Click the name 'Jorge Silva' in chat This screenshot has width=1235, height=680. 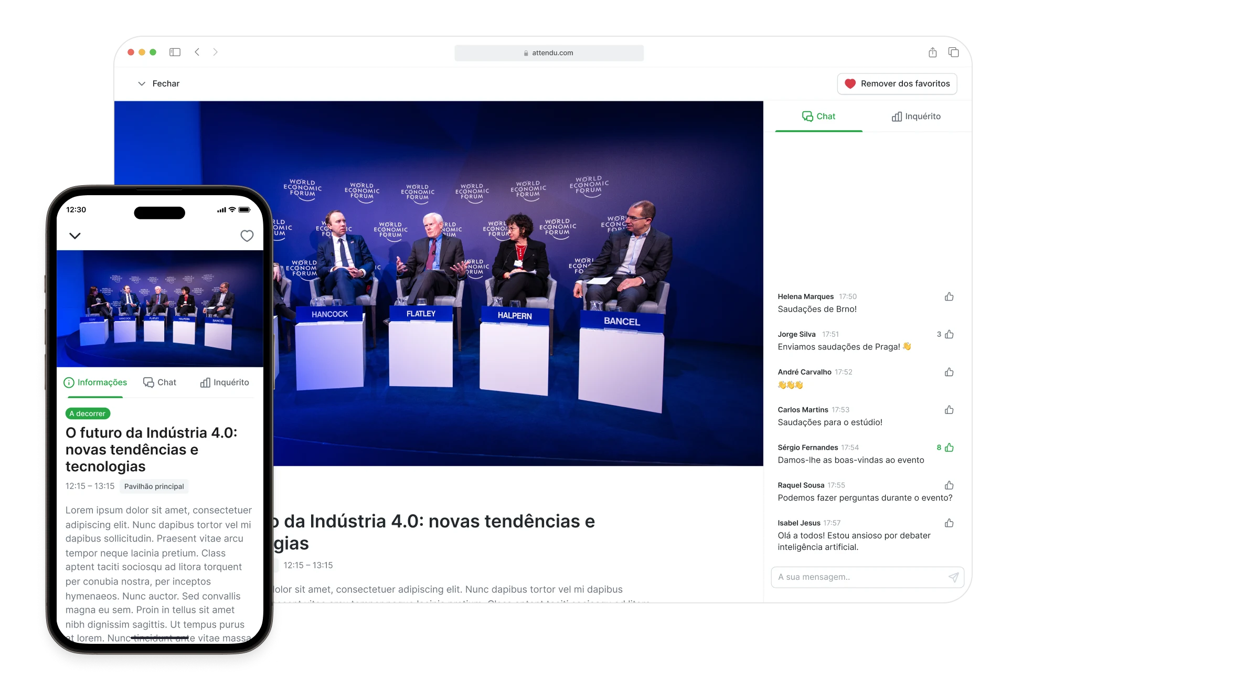[796, 334]
